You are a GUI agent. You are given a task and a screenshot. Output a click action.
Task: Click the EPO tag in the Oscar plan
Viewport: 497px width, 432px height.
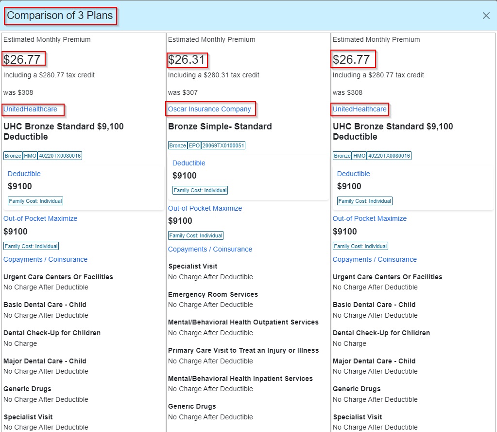point(194,145)
